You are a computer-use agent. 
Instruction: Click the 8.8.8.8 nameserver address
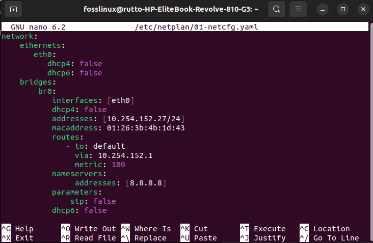click(146, 183)
